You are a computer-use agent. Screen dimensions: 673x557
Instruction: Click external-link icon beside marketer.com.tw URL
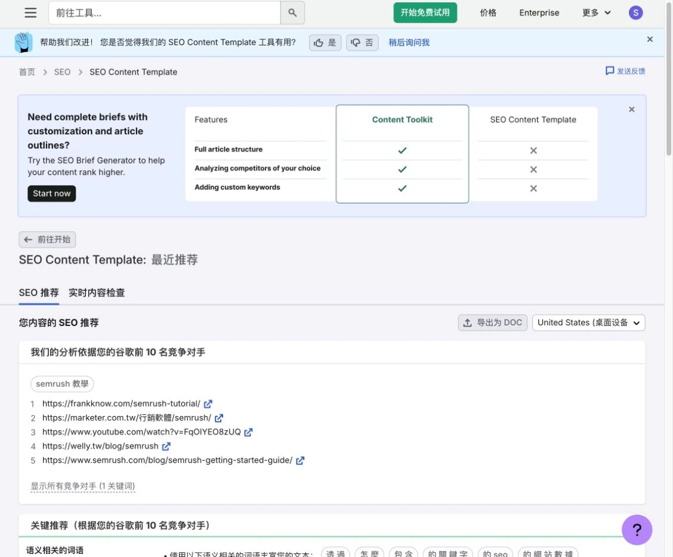(219, 418)
